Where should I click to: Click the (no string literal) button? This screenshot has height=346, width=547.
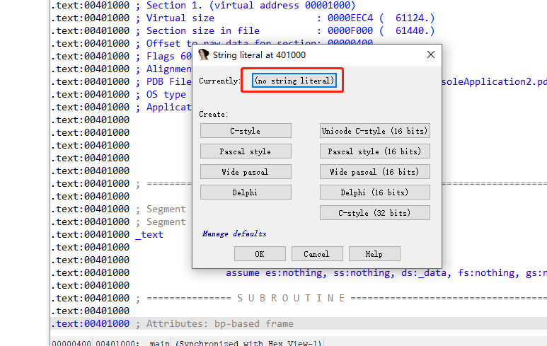[x=294, y=81]
